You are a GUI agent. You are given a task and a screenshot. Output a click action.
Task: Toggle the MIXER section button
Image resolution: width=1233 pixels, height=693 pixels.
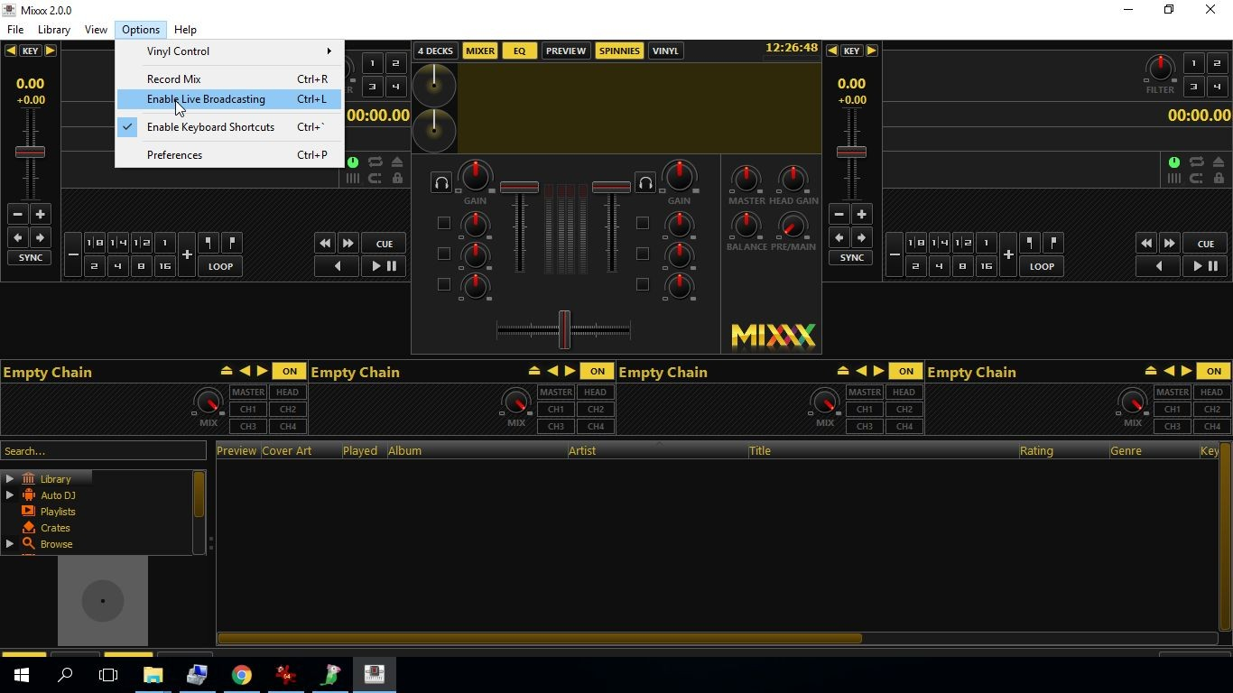pyautogui.click(x=480, y=51)
